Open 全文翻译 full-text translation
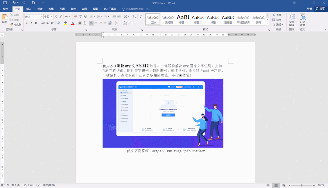328x188 pixels. click(x=292, y=20)
